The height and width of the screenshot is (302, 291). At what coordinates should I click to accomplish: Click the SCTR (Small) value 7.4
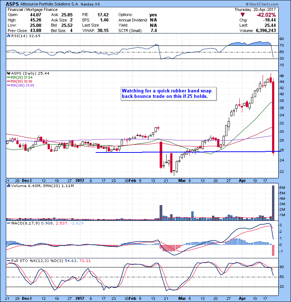154,31
